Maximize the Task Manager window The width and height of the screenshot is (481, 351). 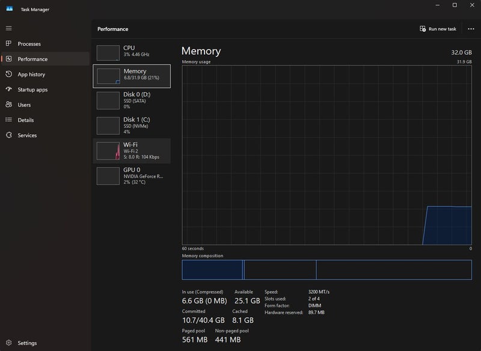point(455,5)
